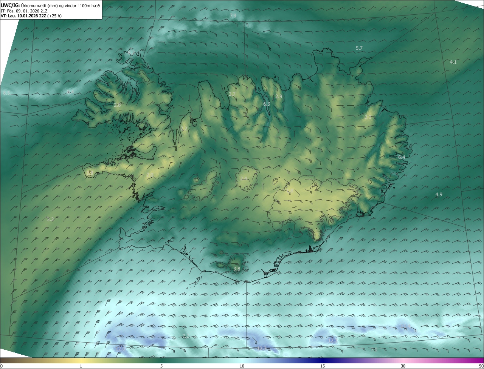Click the 7.0 value label on the map

[x=374, y=350]
